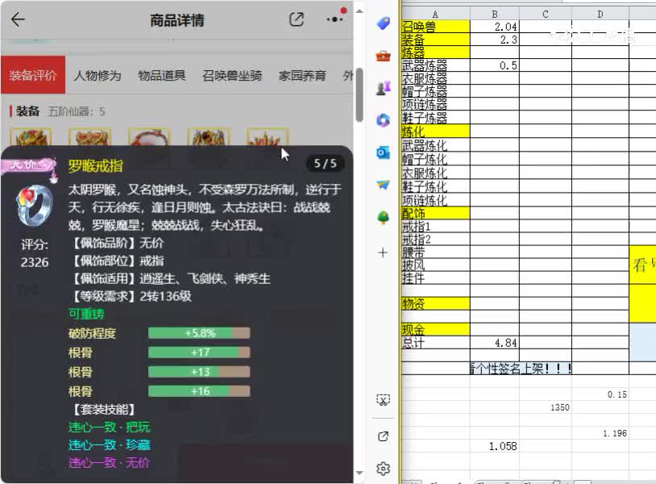
Task: Click the 根骨 +13 attribute bar
Action: pos(199,372)
